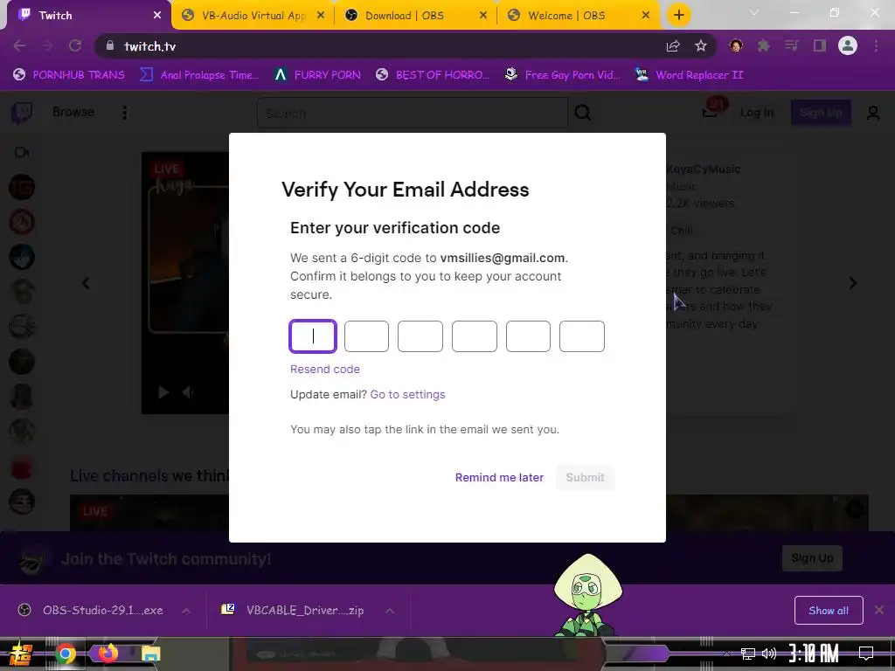Bookmark this page with the star icon
Image resolution: width=895 pixels, height=671 pixels.
pyautogui.click(x=701, y=46)
